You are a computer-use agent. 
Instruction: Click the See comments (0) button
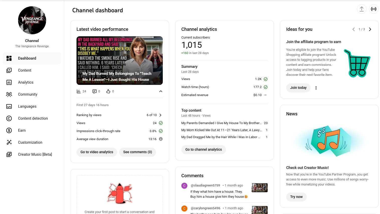pyautogui.click(x=137, y=152)
